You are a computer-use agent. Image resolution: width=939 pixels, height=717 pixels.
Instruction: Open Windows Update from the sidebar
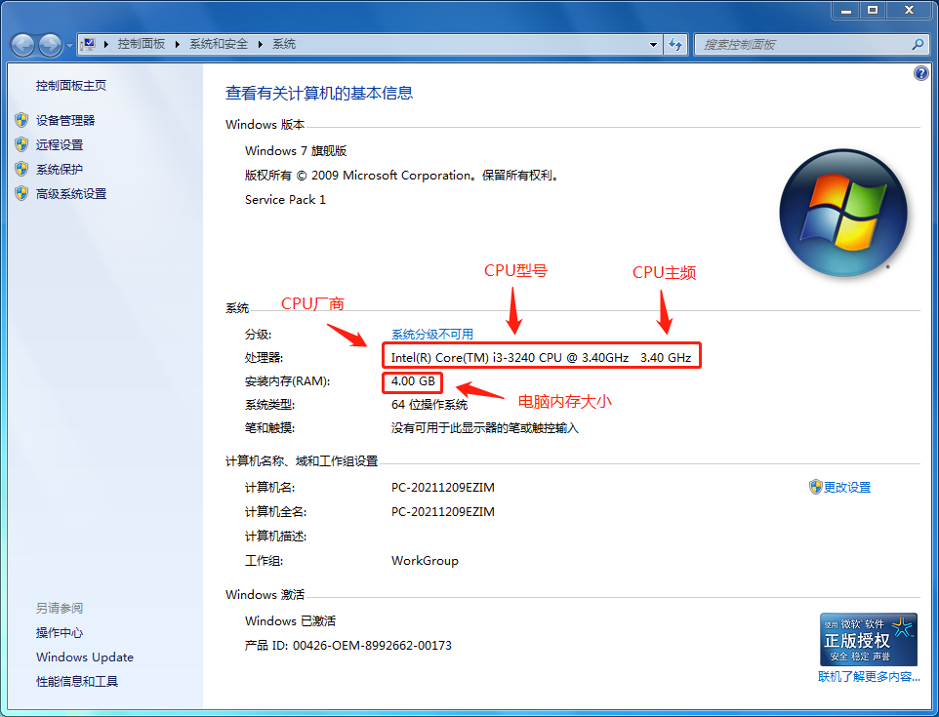84,657
